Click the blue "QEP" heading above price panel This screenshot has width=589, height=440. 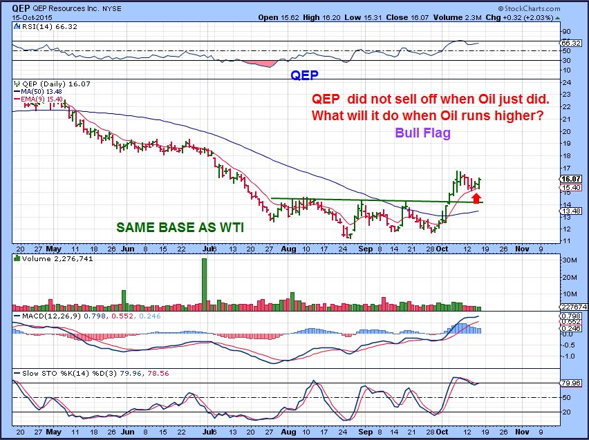tap(304, 75)
